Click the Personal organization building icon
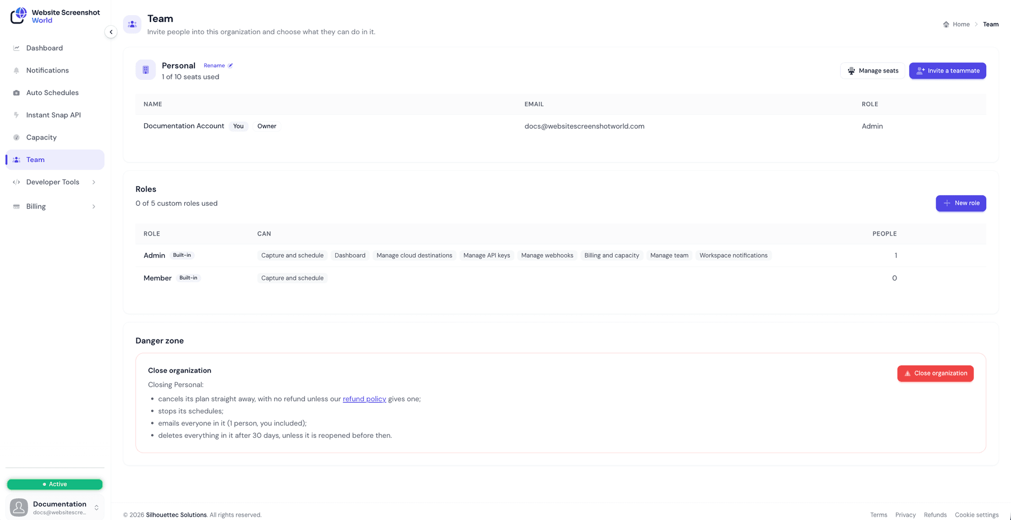 (145, 70)
